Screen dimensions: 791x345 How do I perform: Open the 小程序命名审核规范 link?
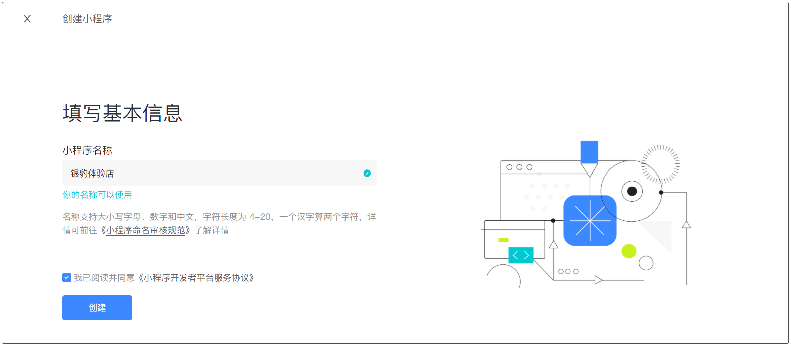[x=145, y=230]
